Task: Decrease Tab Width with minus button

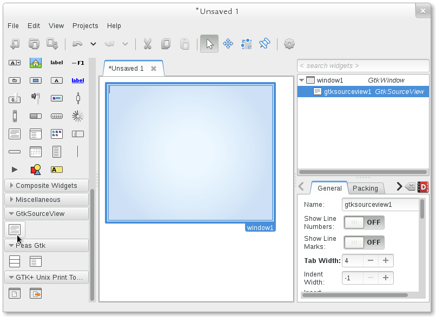Action: click(x=371, y=261)
